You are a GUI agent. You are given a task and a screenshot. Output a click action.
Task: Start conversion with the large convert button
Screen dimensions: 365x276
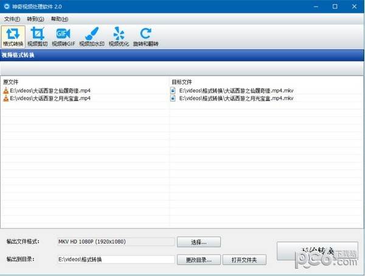pos(317,250)
